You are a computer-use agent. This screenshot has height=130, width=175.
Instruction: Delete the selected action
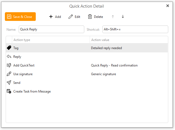pos(95,17)
